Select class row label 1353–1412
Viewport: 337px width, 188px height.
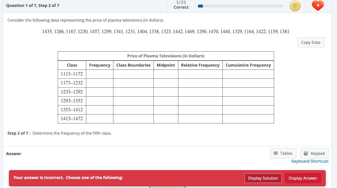72,110
